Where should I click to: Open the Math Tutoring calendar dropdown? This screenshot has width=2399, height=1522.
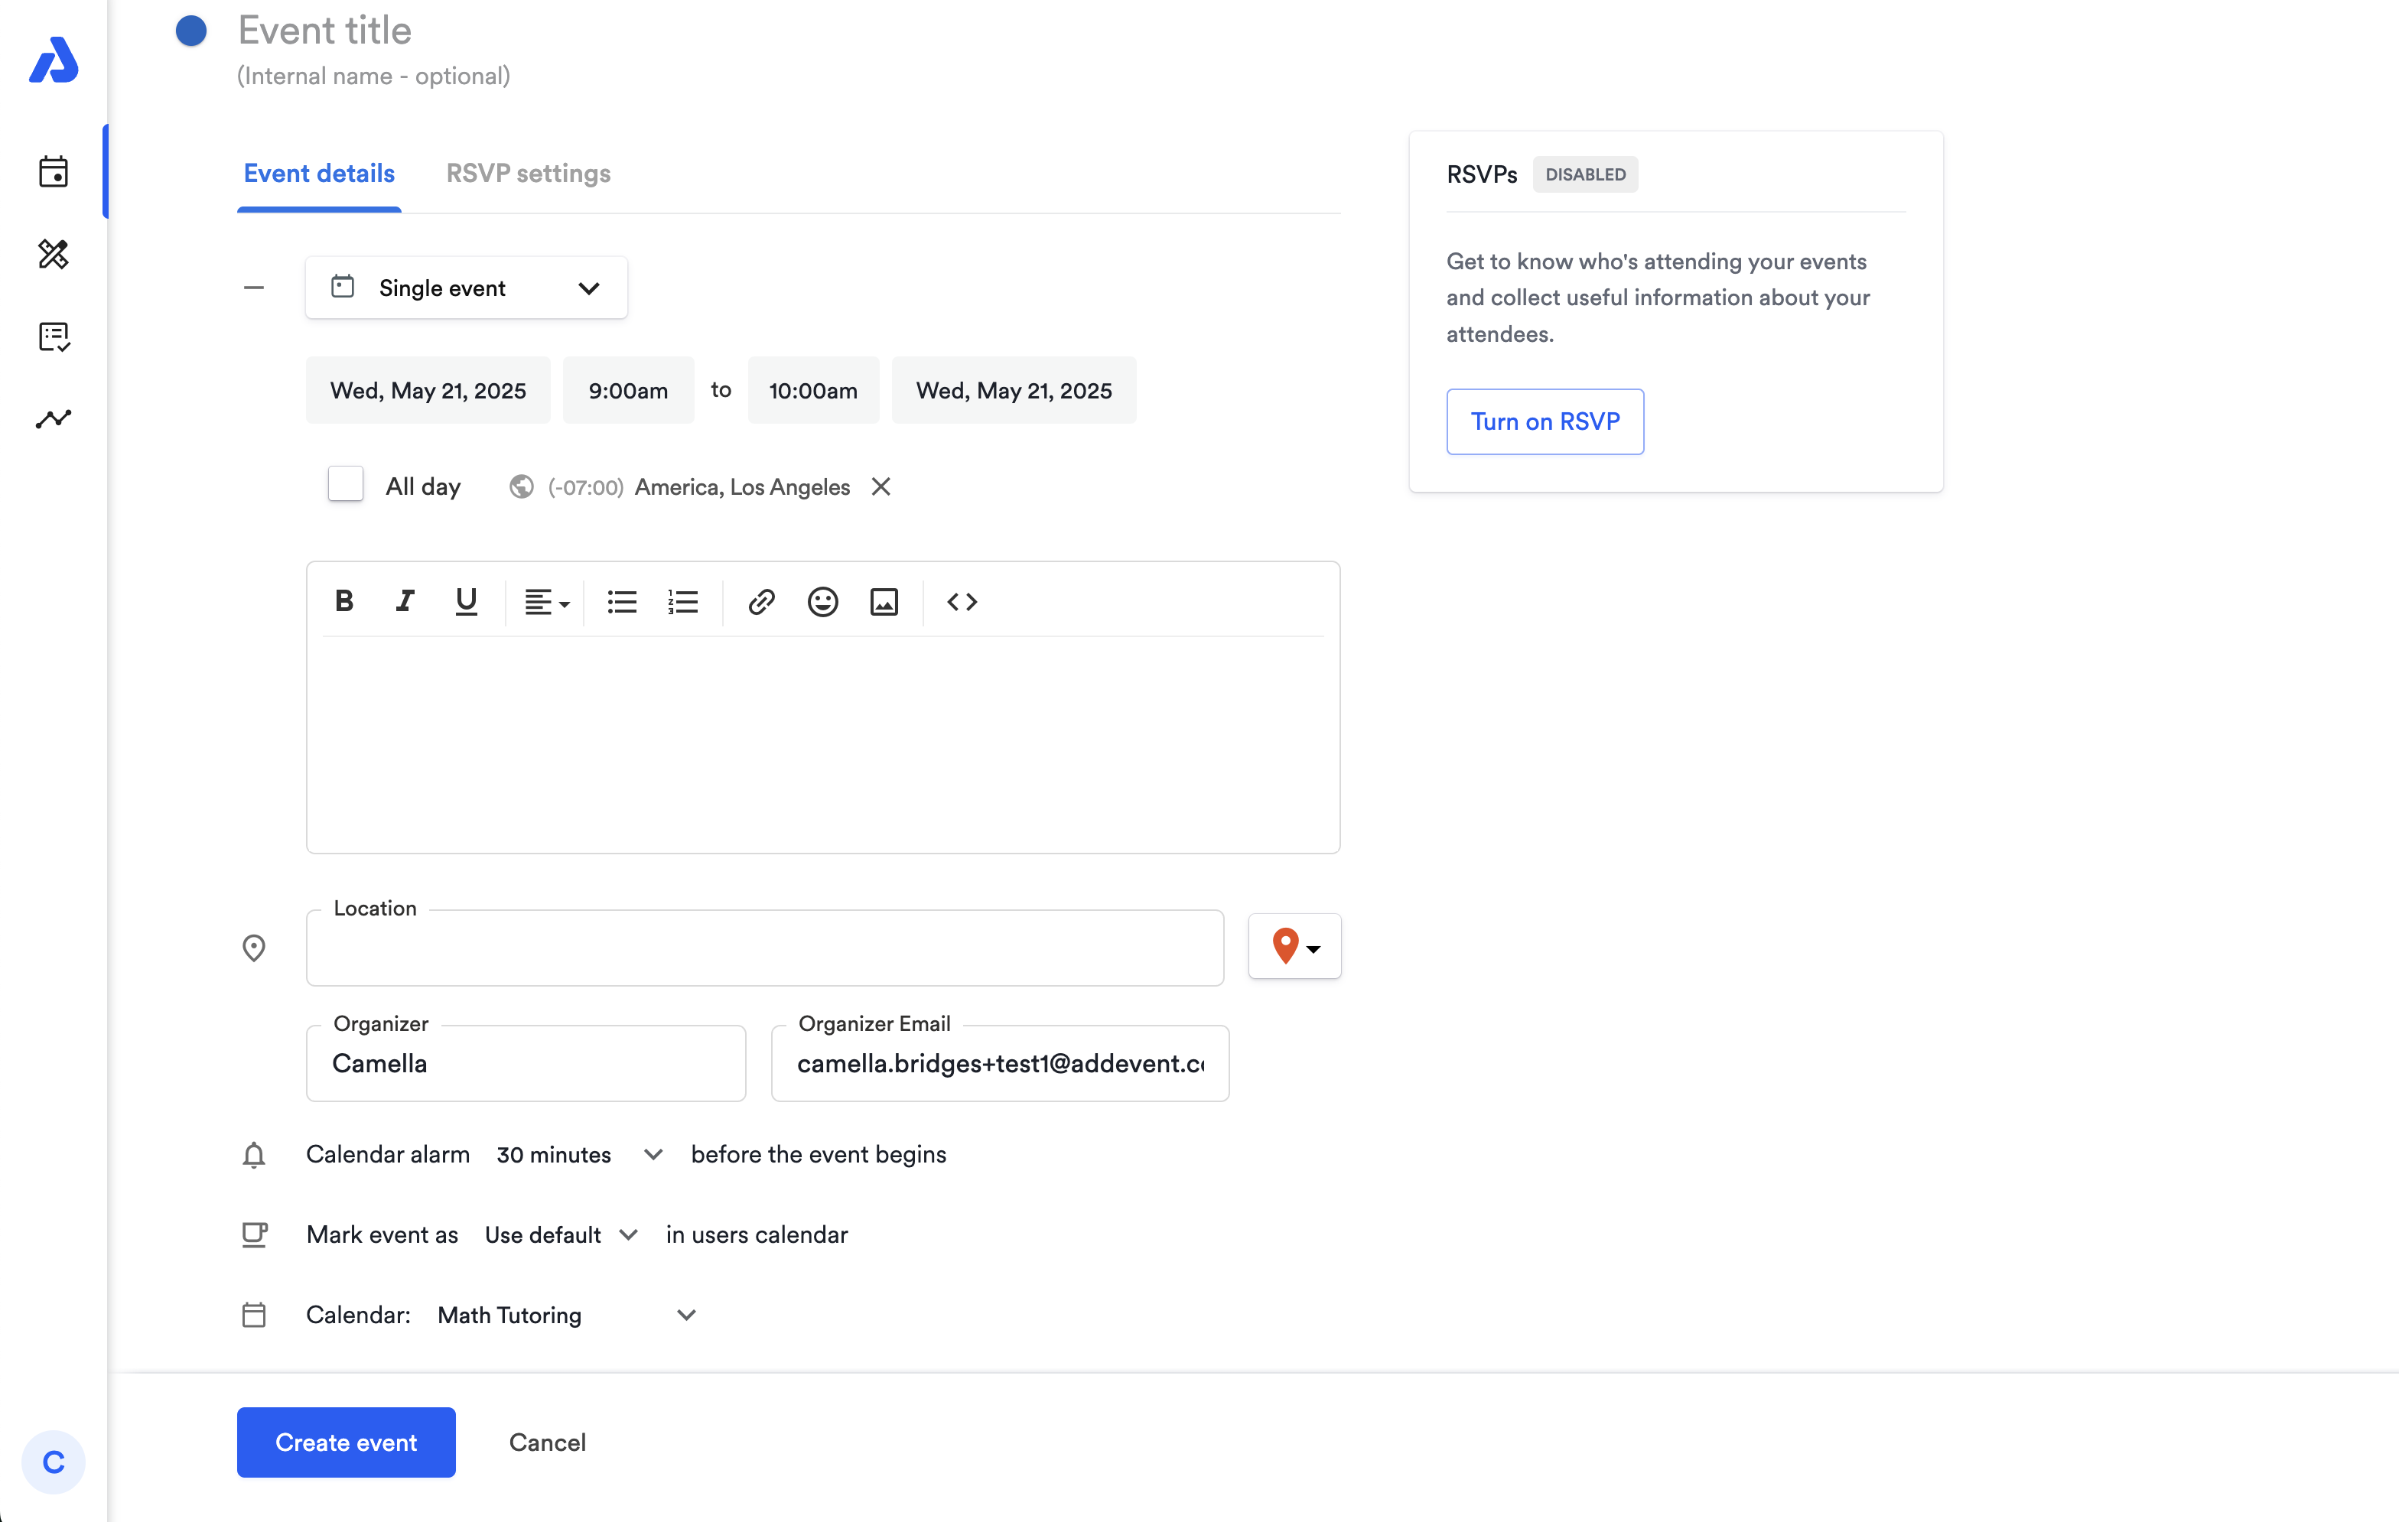pos(566,1315)
